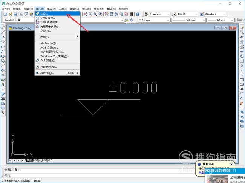
Task: Expand the Standard text style dropdown
Action: (x=168, y=14)
